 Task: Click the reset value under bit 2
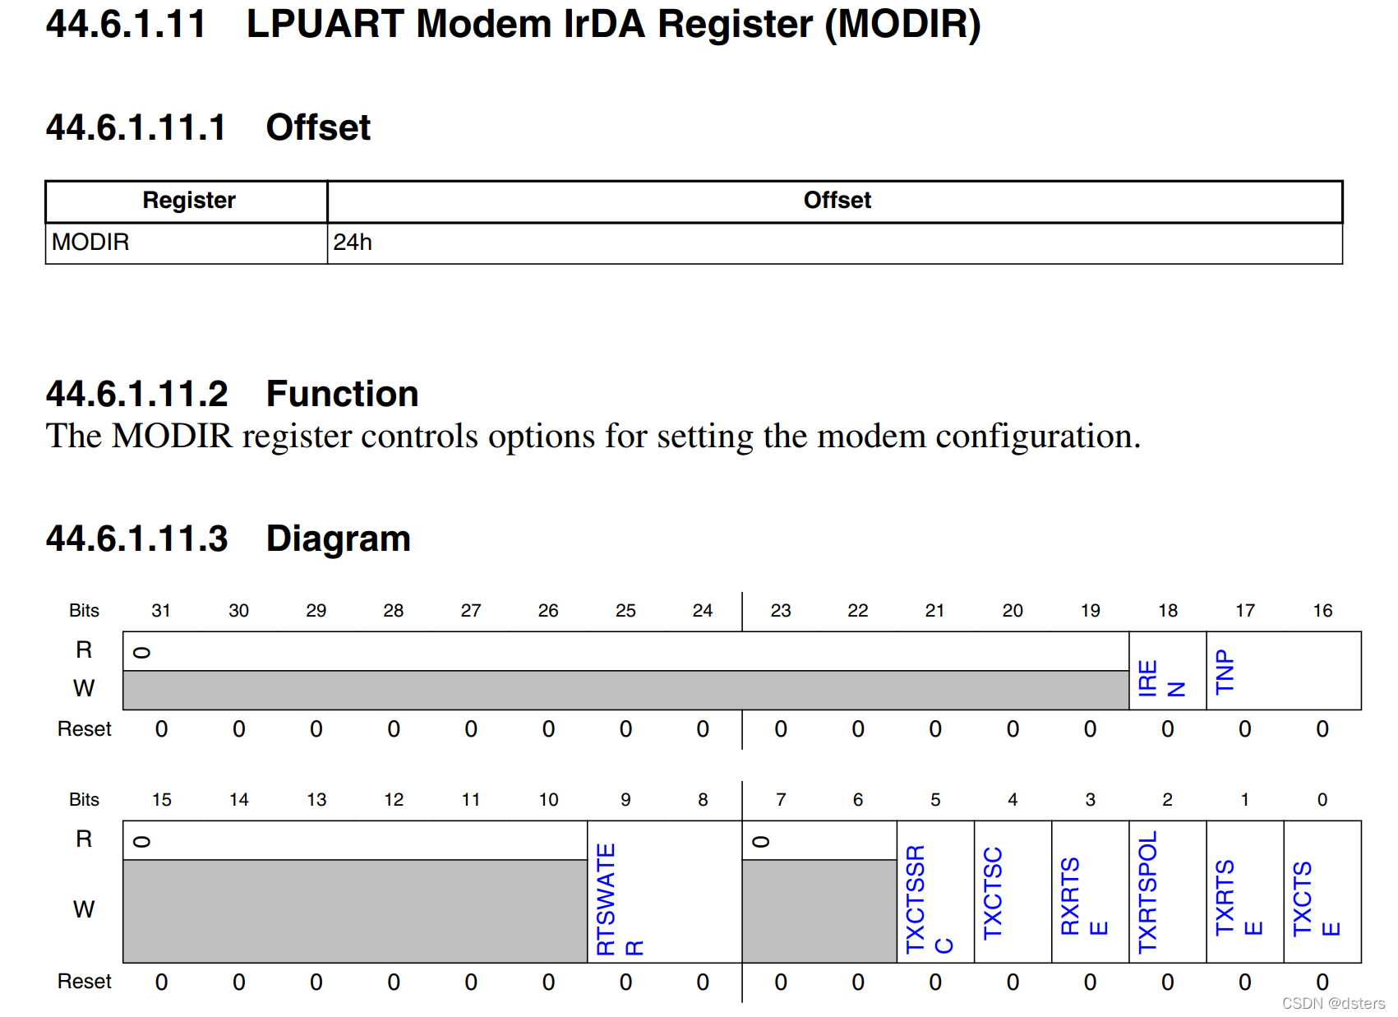point(1168,982)
